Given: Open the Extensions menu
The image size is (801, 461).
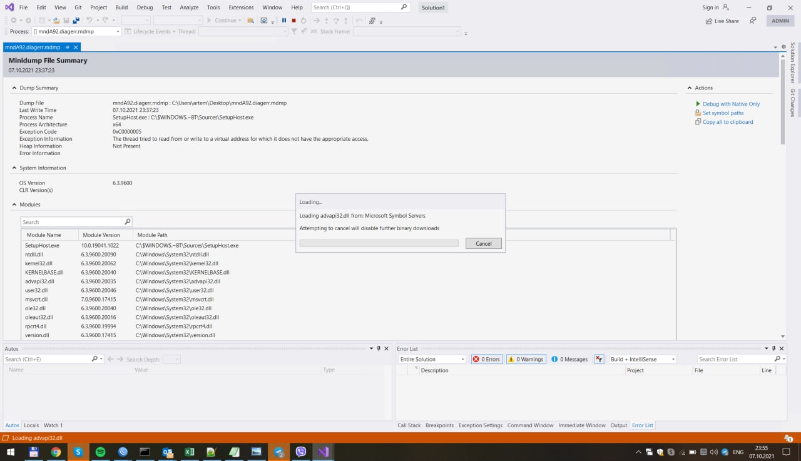Looking at the screenshot, I should click(241, 8).
